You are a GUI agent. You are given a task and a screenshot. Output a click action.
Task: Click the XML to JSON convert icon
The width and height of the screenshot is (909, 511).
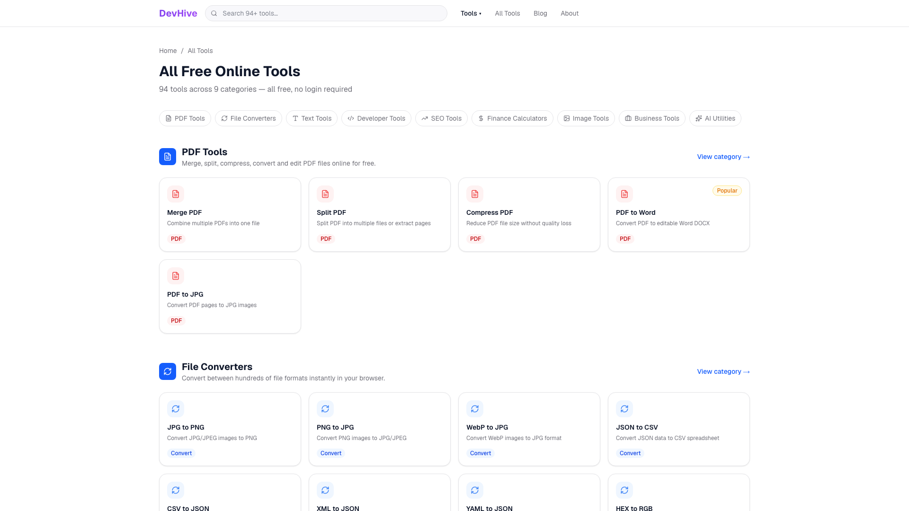click(x=325, y=490)
